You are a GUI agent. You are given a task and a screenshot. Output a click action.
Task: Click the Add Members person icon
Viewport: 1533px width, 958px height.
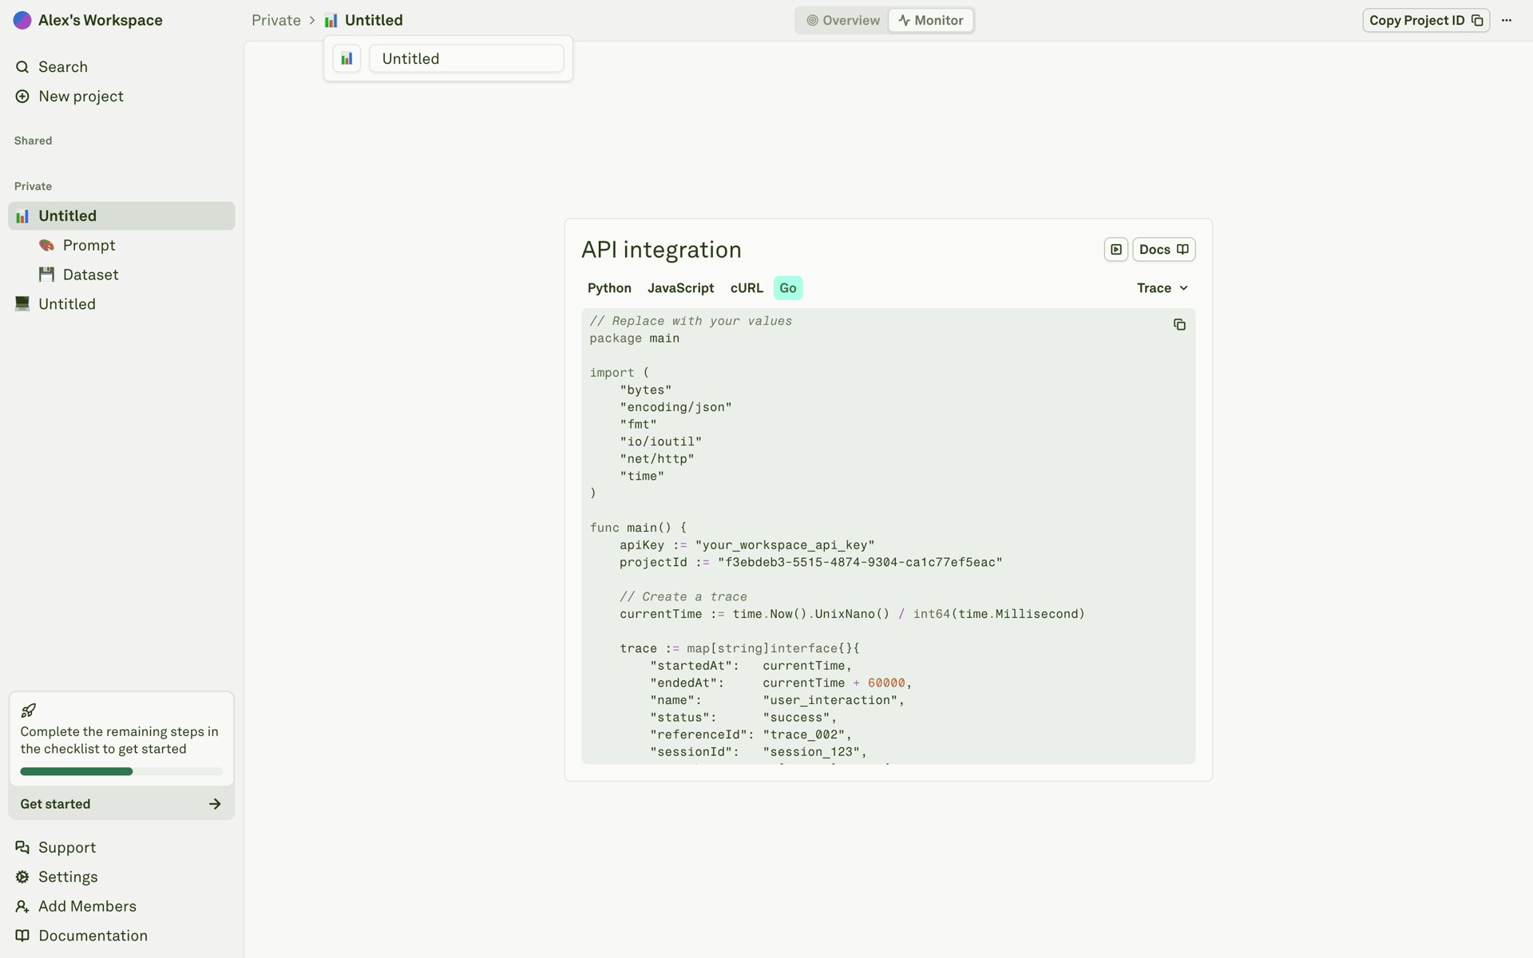pyautogui.click(x=22, y=906)
